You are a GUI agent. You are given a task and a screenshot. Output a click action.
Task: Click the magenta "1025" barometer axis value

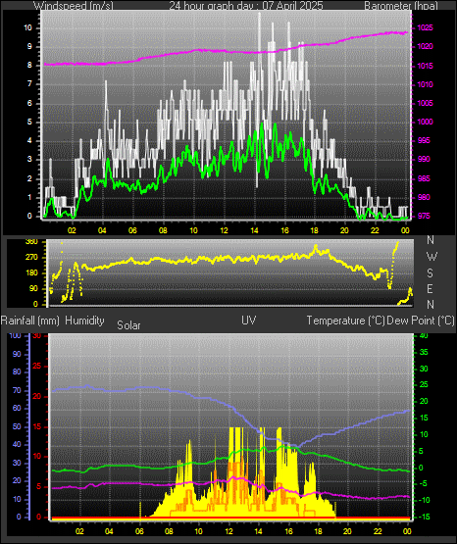click(425, 27)
